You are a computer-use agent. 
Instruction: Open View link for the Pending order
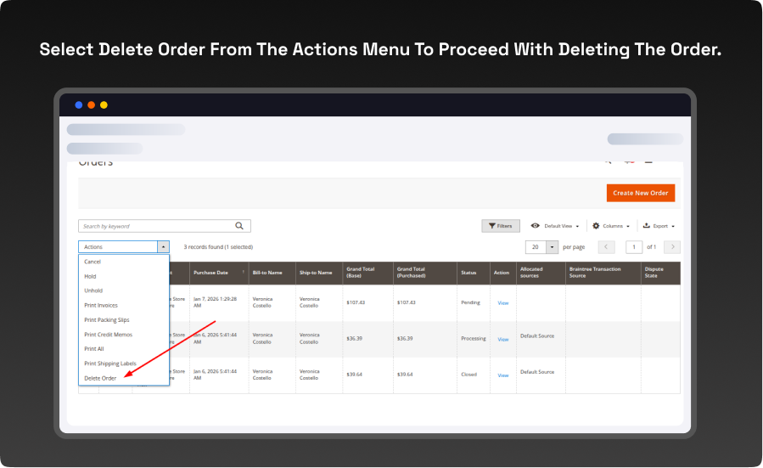coord(502,303)
